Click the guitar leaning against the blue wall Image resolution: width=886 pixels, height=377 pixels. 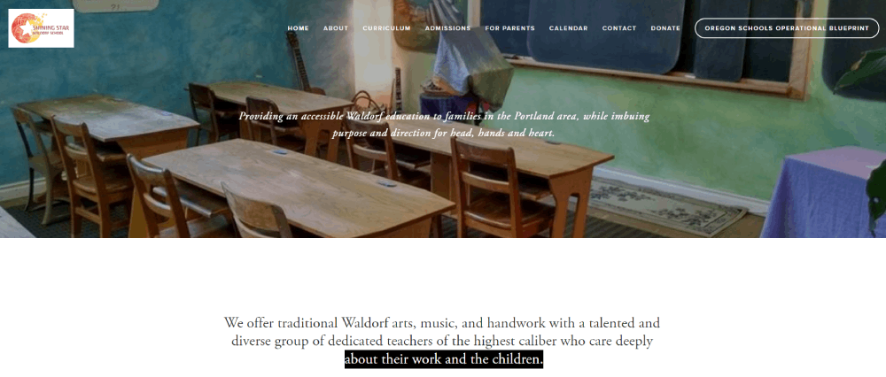click(299, 62)
